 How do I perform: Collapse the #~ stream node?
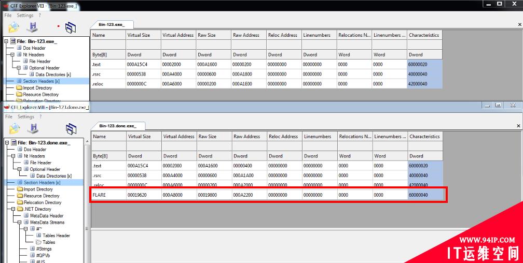(26, 229)
